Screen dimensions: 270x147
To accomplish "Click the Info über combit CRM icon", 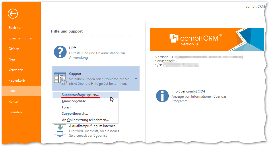I will [162, 96].
